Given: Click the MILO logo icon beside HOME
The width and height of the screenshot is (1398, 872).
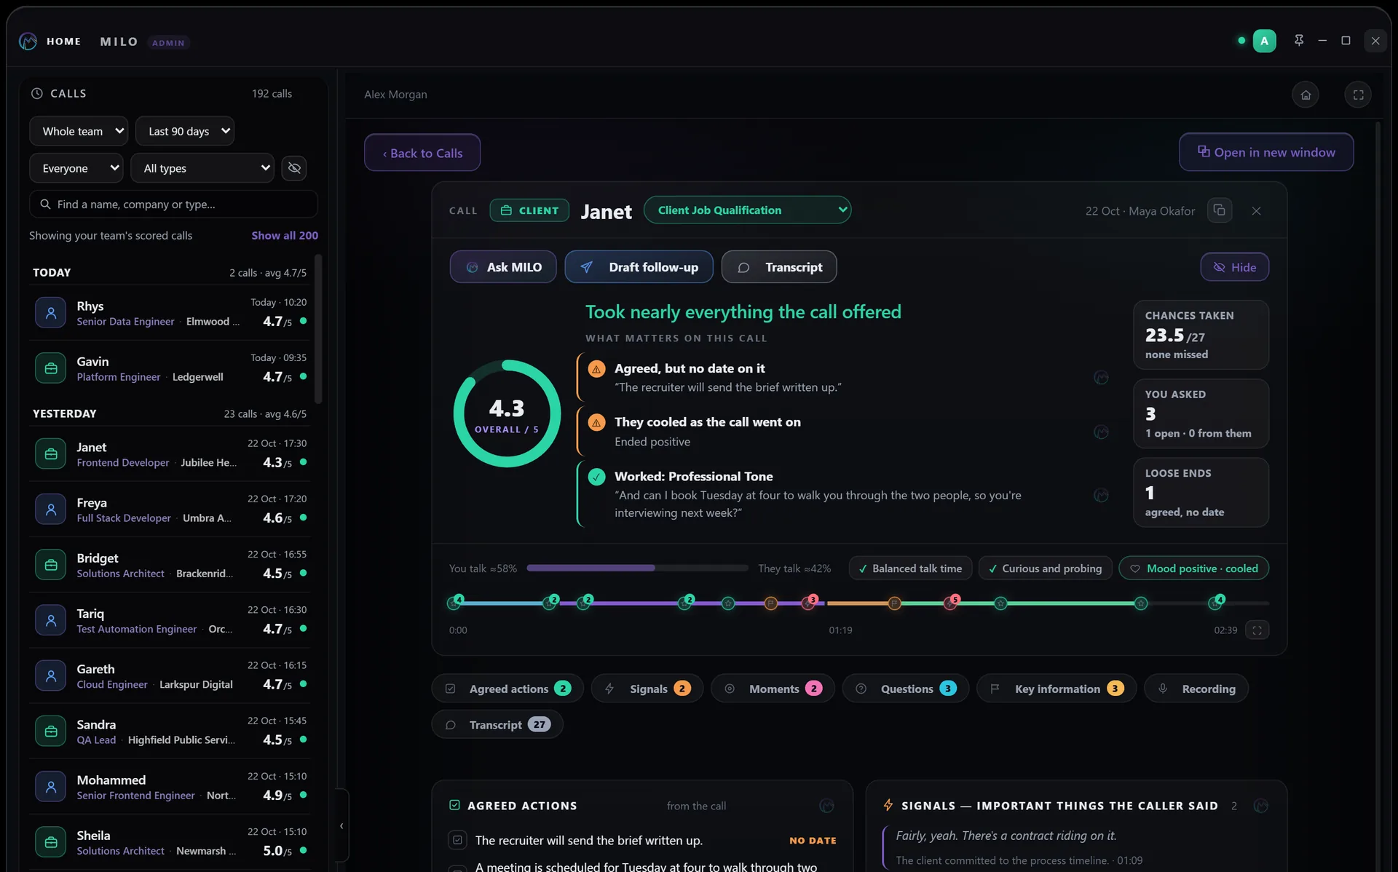Looking at the screenshot, I should tap(28, 41).
